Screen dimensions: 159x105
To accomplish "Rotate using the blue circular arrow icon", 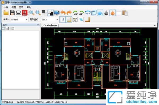I will 88,13.
